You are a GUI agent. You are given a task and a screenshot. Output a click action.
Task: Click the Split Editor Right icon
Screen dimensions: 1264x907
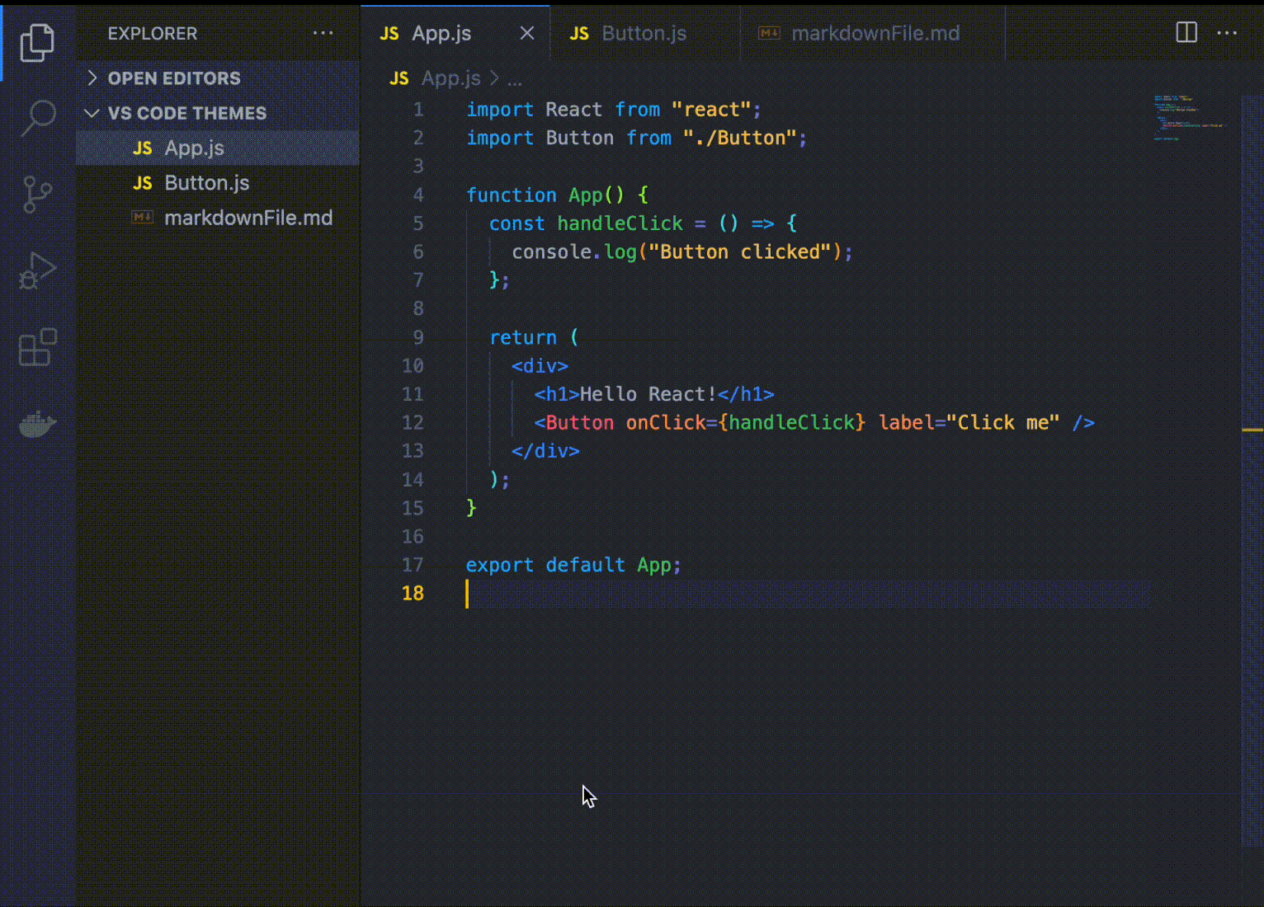coord(1186,33)
